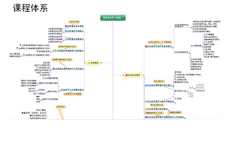This screenshot has height=148, width=226.
Task: Collapse the 信息技术学科专业知识能力 branch diamond
Action: 173,47
